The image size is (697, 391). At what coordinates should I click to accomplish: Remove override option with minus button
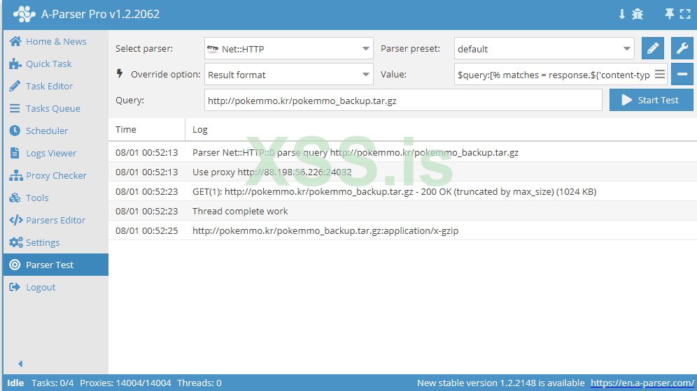coord(682,74)
